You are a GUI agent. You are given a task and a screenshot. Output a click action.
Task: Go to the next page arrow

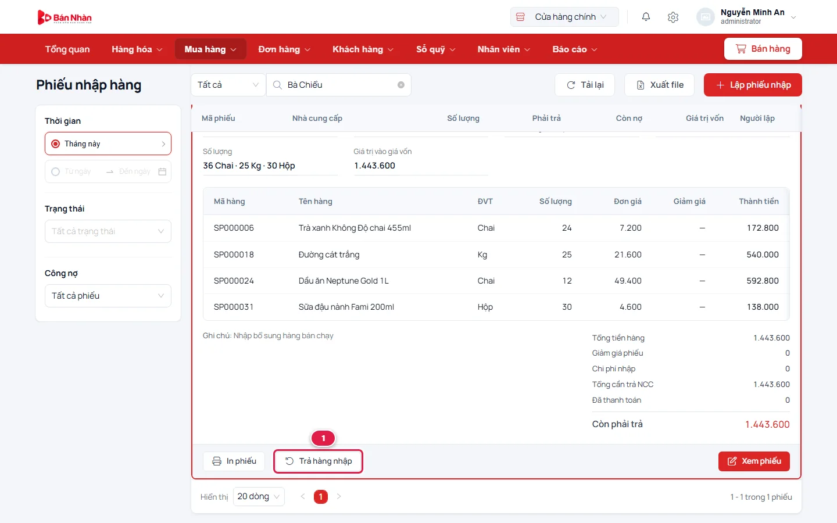tap(339, 496)
